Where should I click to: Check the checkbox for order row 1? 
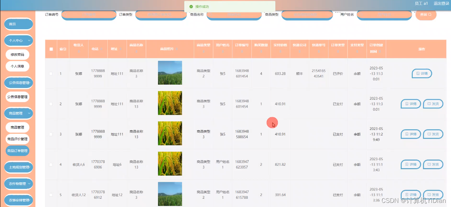51,73
